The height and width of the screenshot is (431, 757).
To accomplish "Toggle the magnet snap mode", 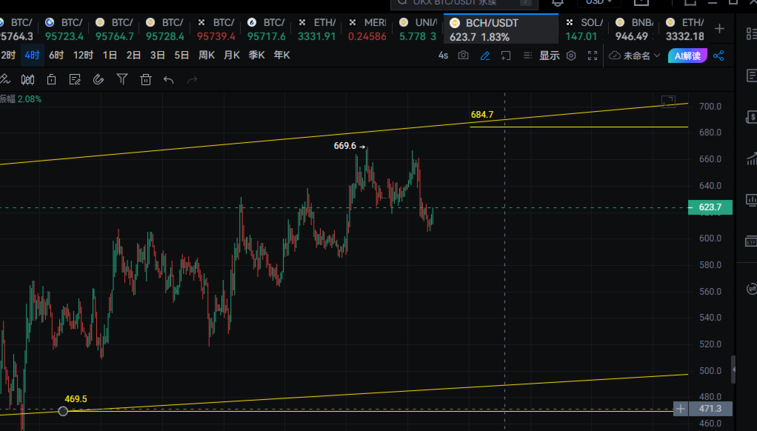I will click(99, 79).
